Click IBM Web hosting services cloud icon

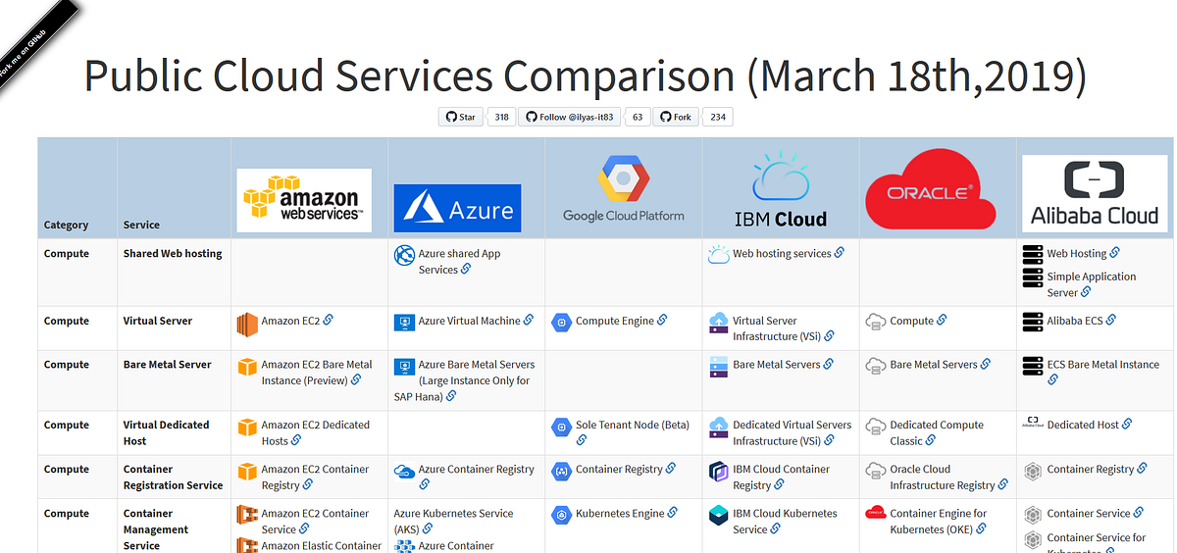[x=718, y=254]
